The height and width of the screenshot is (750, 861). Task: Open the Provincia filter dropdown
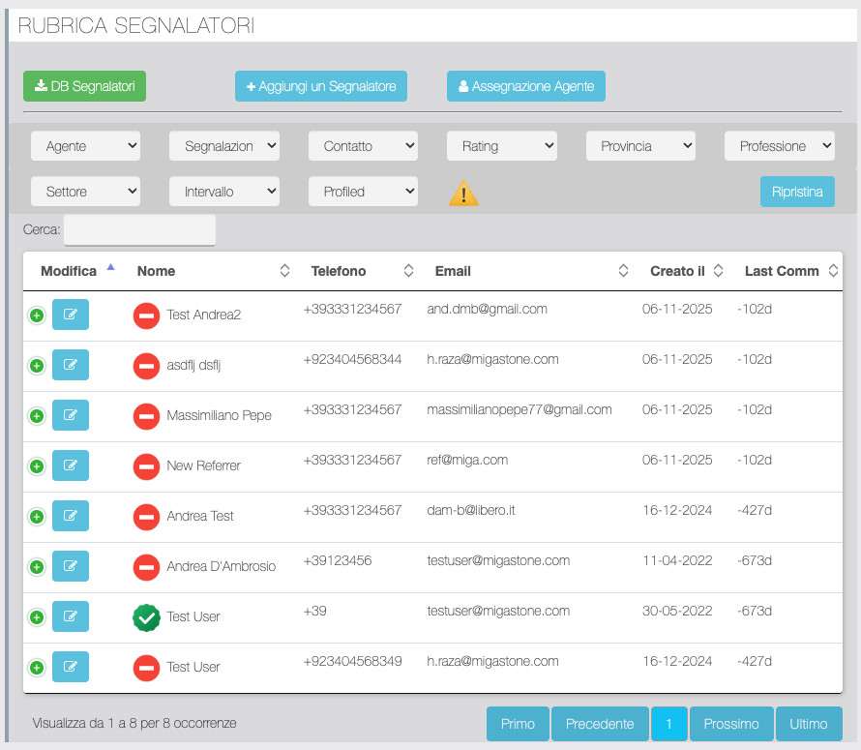tap(640, 146)
